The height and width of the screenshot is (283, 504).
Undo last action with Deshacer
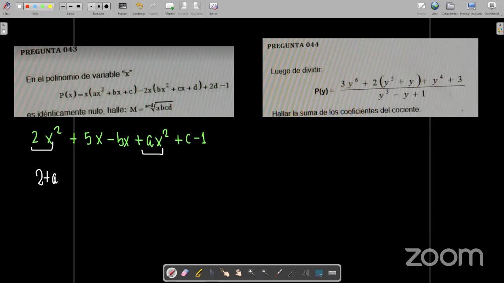[x=139, y=8]
